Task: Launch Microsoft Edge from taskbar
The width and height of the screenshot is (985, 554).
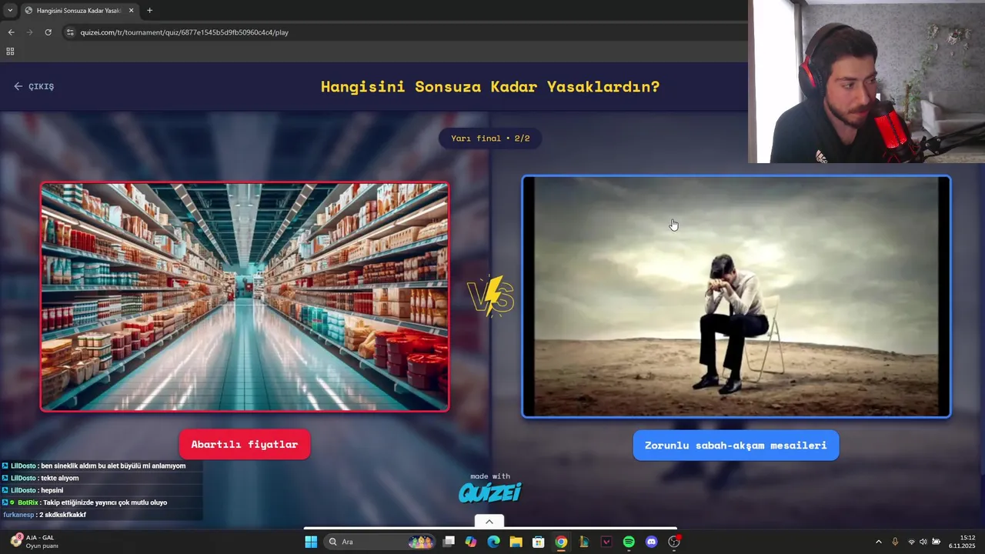Action: 493,542
